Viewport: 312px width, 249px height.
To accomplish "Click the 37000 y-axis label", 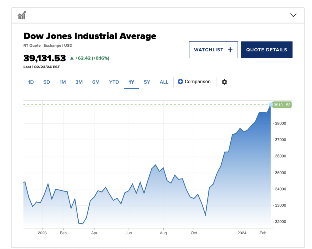I will [x=280, y=140].
